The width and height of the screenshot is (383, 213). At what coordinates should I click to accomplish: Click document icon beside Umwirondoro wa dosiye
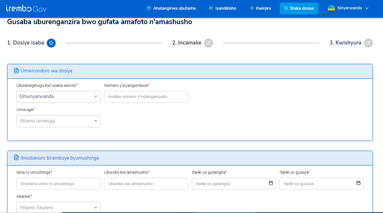[16, 71]
